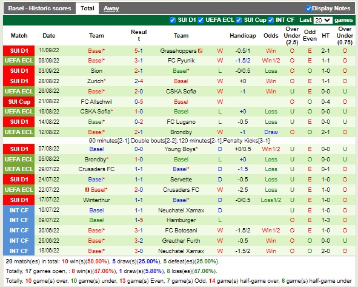Click the Hamburger team name
The width and height of the screenshot is (358, 287).
point(181,220)
